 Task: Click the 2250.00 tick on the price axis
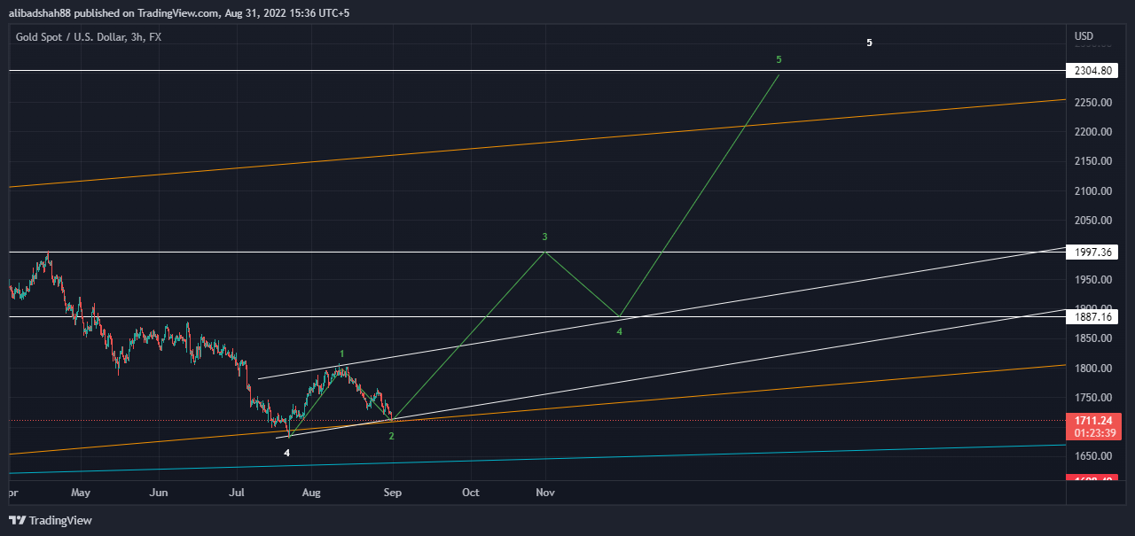1092,103
